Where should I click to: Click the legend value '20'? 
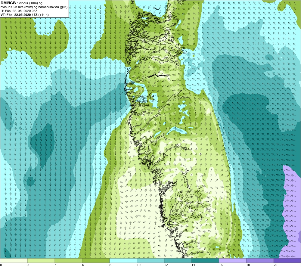point(275,265)
